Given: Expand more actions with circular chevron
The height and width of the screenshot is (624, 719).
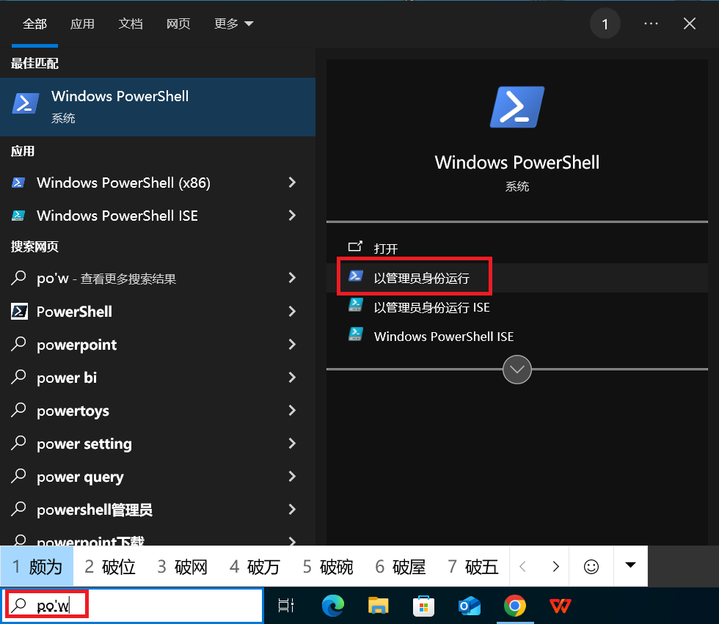Looking at the screenshot, I should pyautogui.click(x=517, y=370).
